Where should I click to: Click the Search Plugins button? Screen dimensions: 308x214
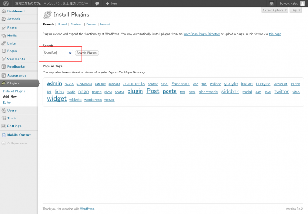87,53
